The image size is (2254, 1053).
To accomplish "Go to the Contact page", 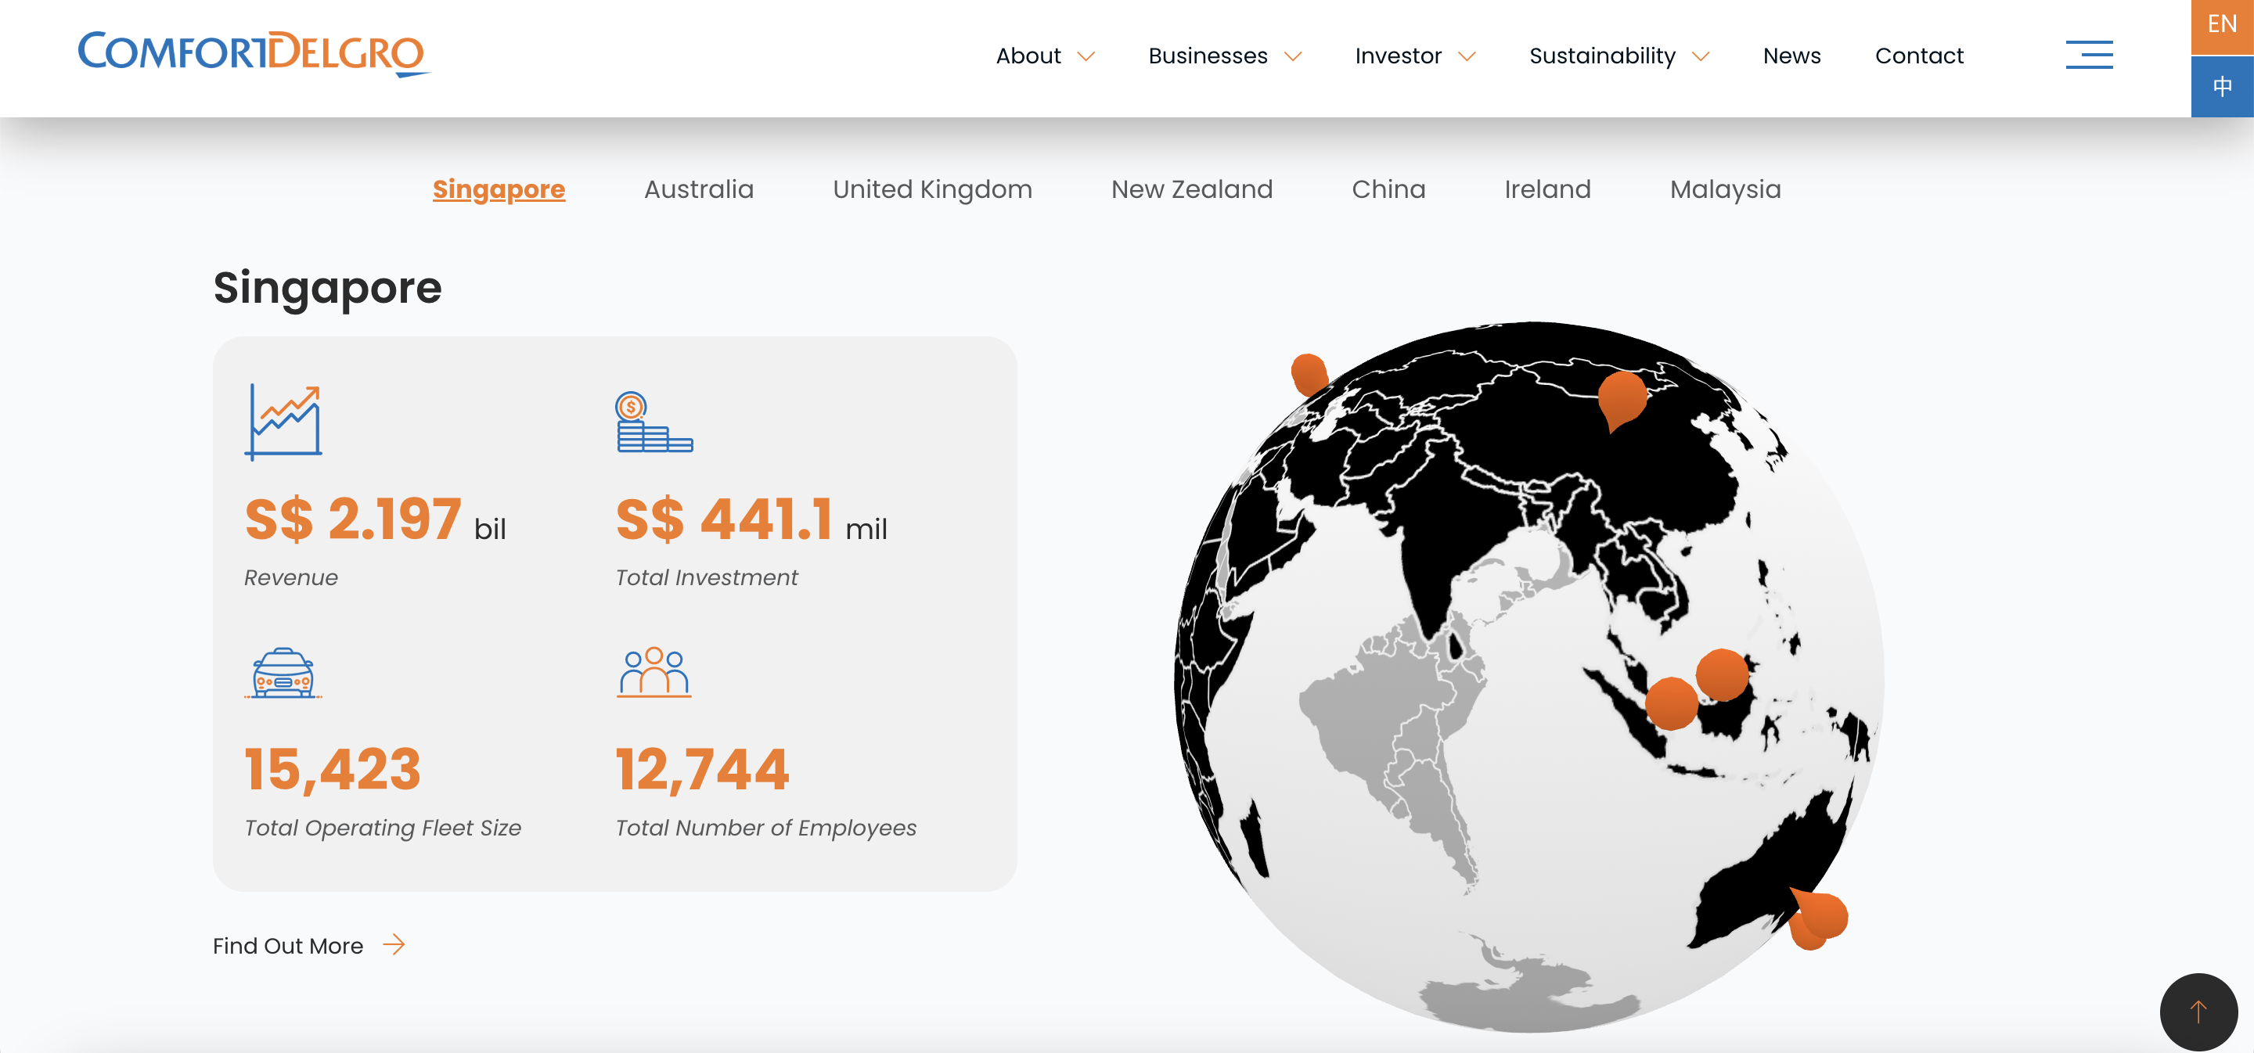I will pos(1919,56).
